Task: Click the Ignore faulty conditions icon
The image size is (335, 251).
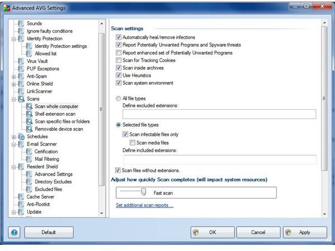Action: tap(21, 31)
